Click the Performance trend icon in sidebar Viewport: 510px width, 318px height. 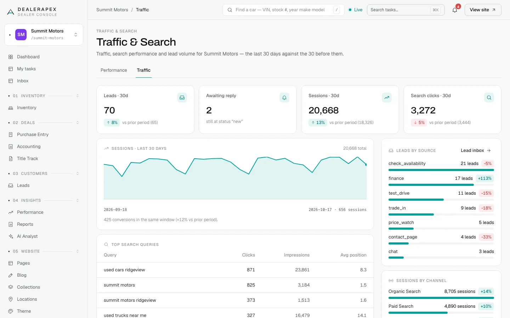(11, 212)
